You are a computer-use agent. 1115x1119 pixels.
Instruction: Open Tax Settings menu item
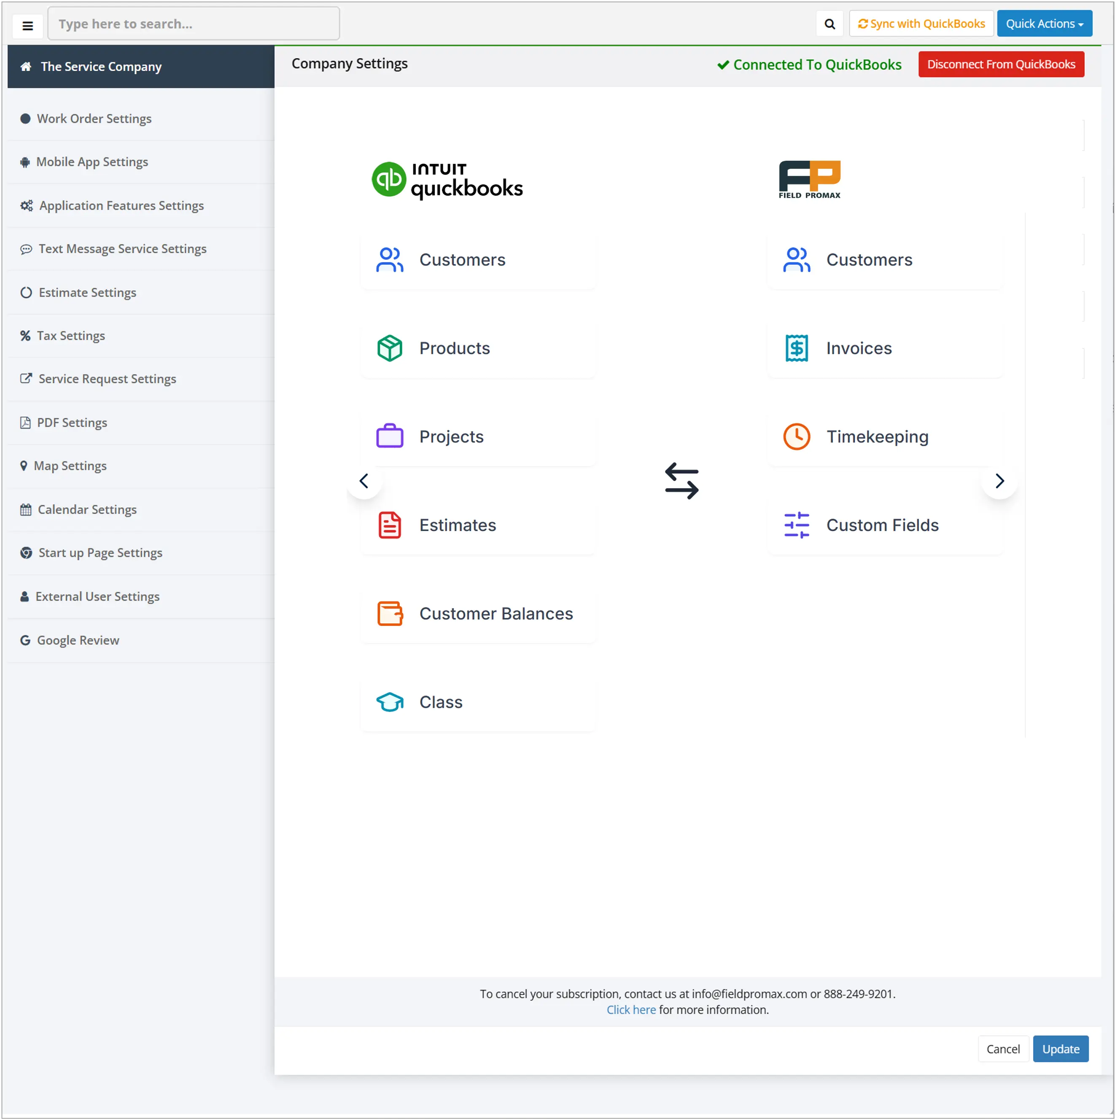point(141,336)
